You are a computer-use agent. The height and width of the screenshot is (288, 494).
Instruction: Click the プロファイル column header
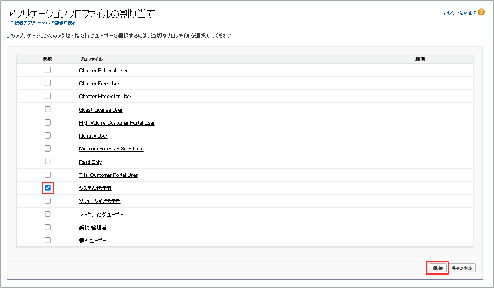(x=245, y=59)
